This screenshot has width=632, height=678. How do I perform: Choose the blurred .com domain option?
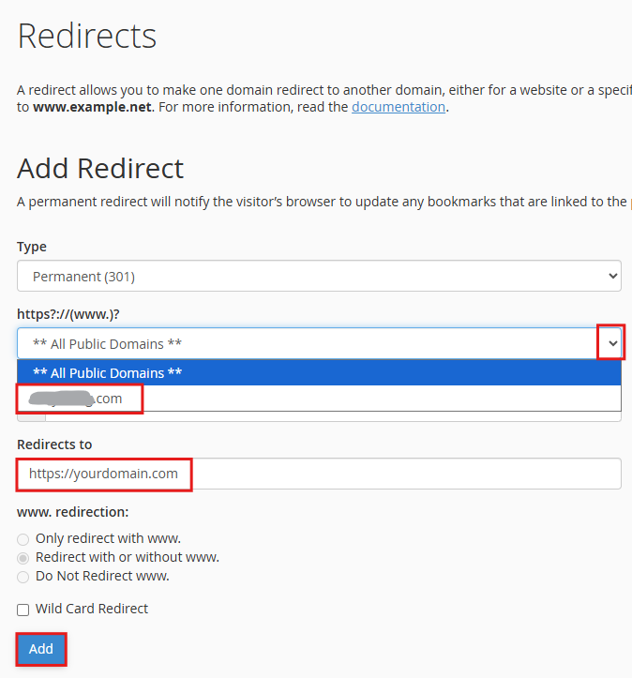(81, 399)
